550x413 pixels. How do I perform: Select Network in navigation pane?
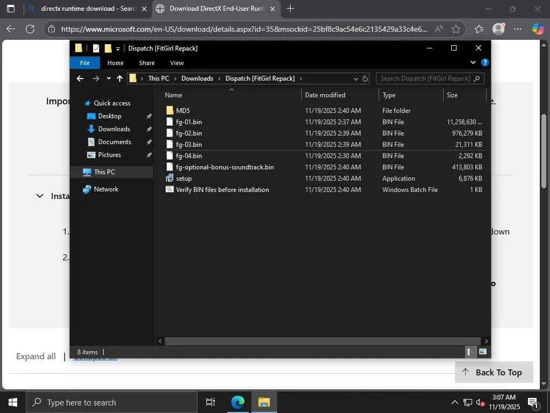(106, 189)
